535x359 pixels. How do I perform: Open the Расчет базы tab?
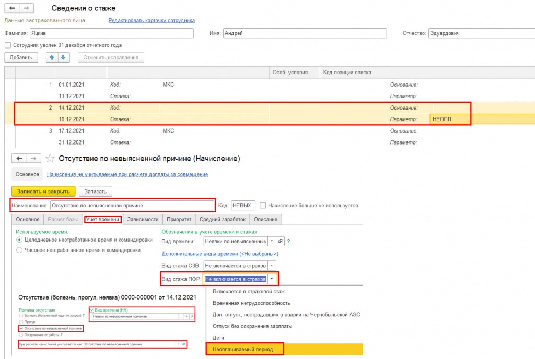point(63,219)
